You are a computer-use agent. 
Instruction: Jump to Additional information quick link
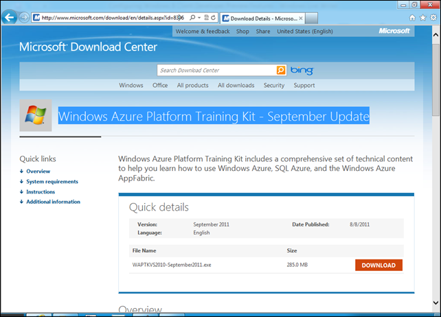[53, 202]
